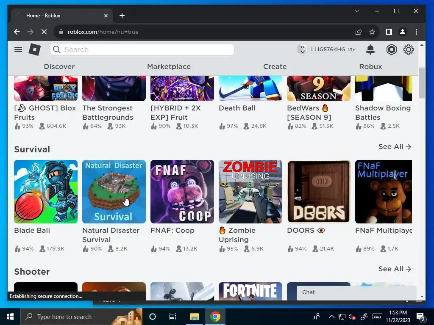Open the Blade Ball game title

tap(32, 231)
